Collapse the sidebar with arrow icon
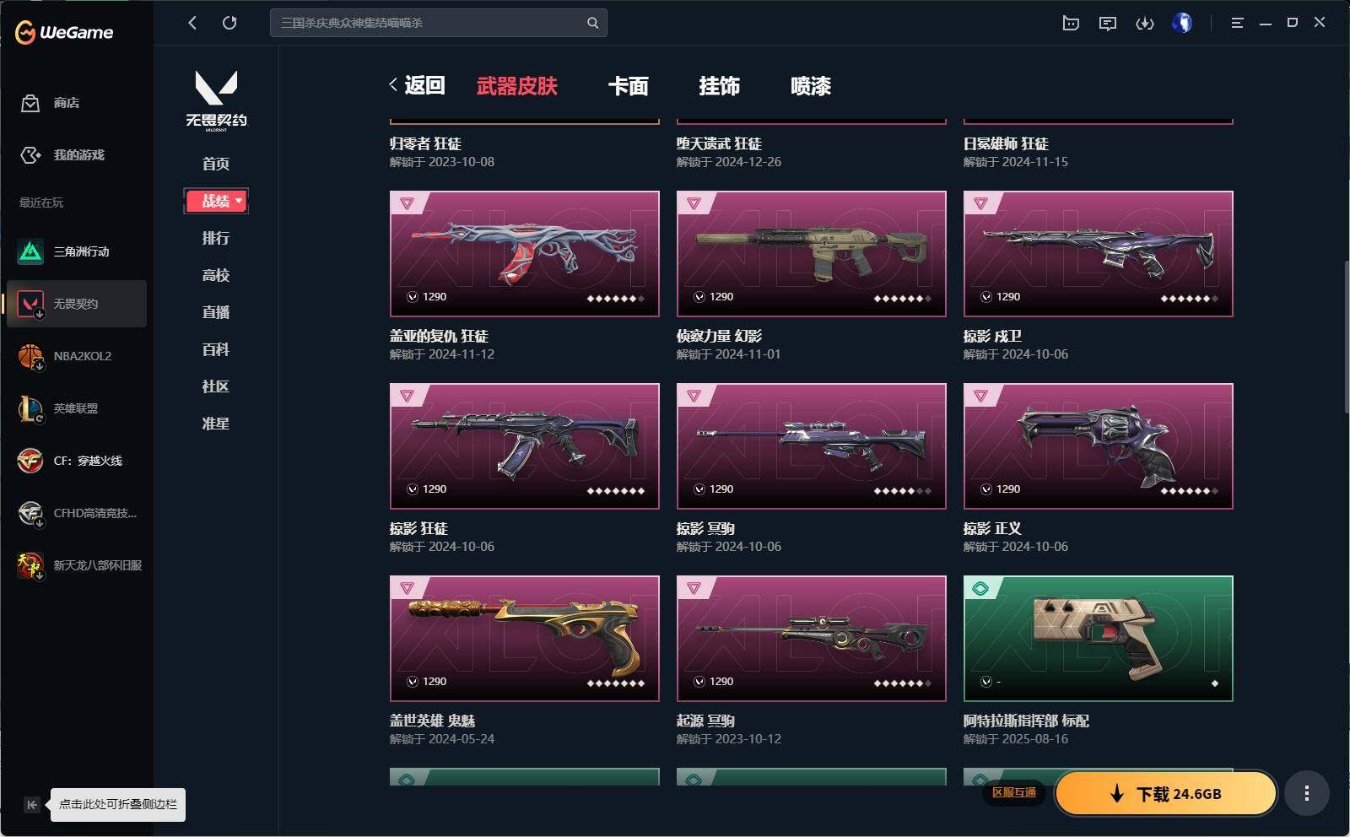1350x837 pixels. pyautogui.click(x=31, y=804)
